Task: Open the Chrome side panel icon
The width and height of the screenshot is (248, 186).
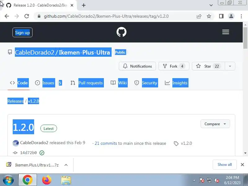Action: click(x=221, y=16)
